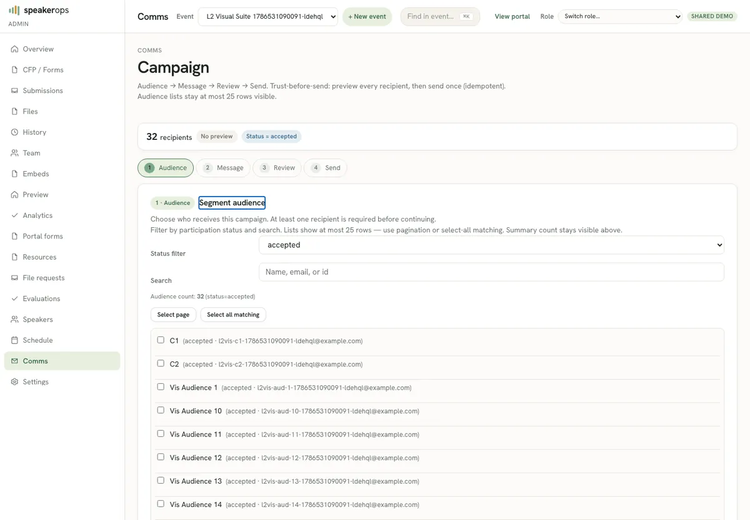750x520 pixels.
Task: Check the Vis Audience 13 checkbox
Action: pos(161,481)
